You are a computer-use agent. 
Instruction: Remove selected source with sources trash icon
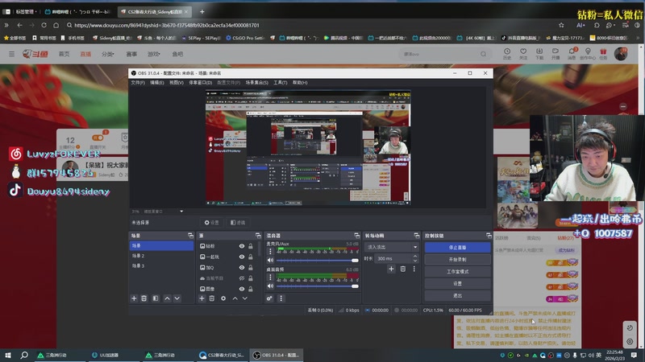pos(212,298)
